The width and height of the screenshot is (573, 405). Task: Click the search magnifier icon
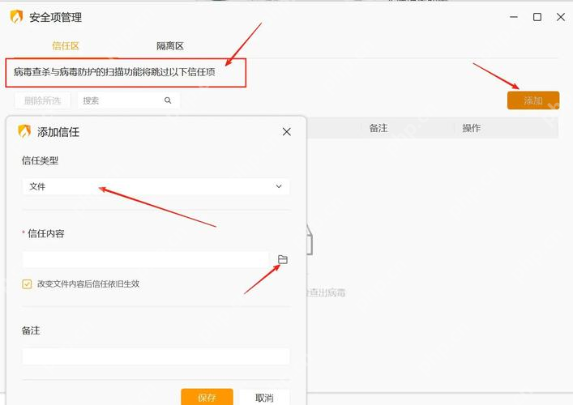(168, 100)
